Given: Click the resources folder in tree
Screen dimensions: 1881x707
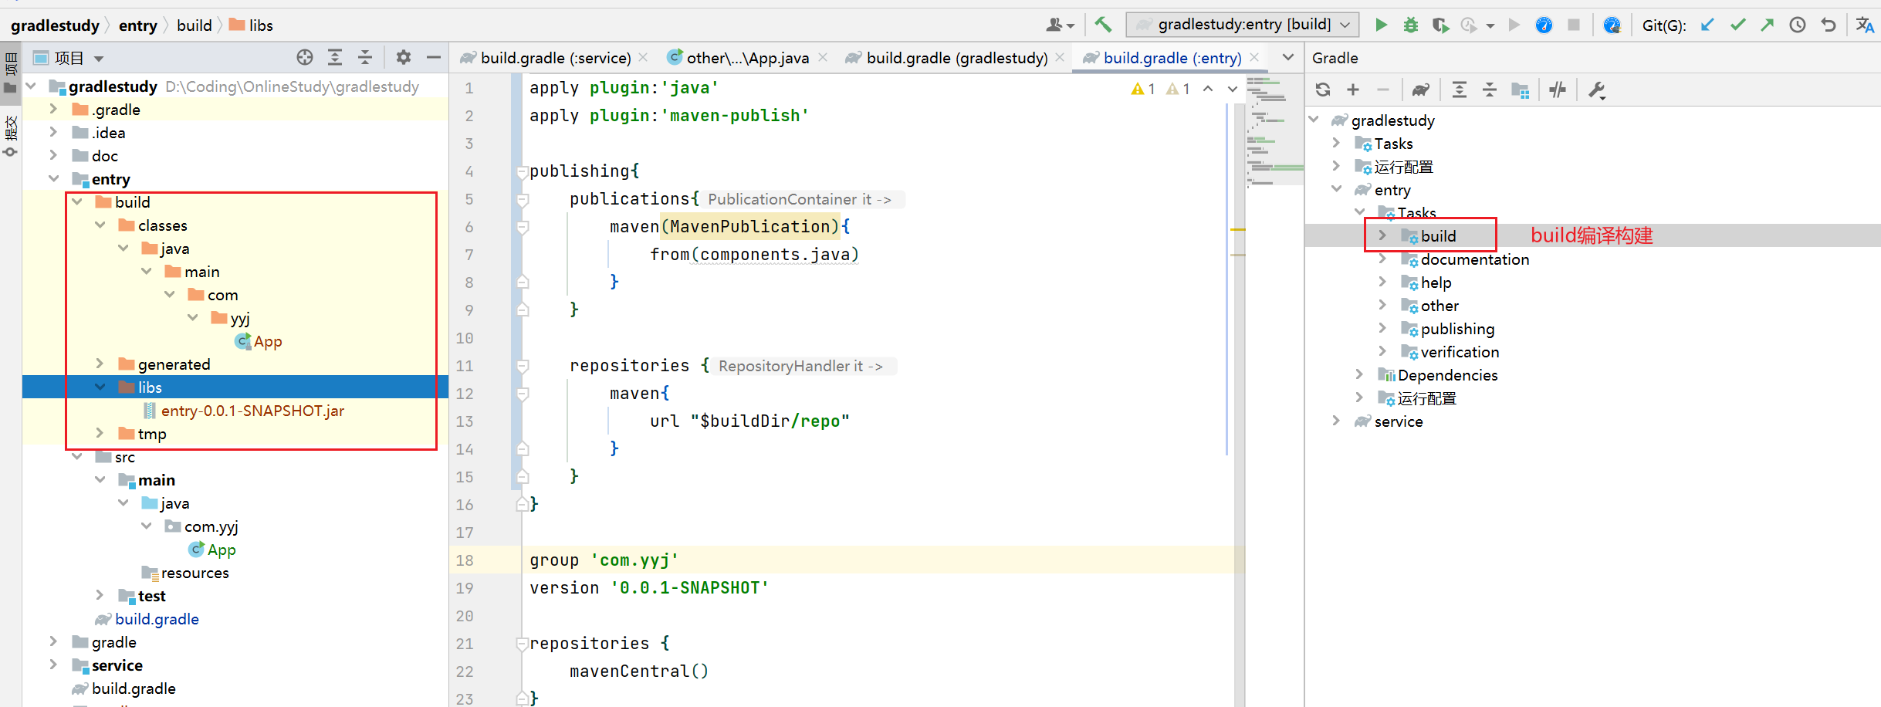Looking at the screenshot, I should pyautogui.click(x=195, y=573).
